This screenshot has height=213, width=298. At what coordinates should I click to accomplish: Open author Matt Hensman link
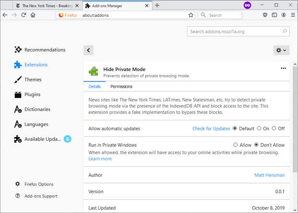tap(270, 175)
